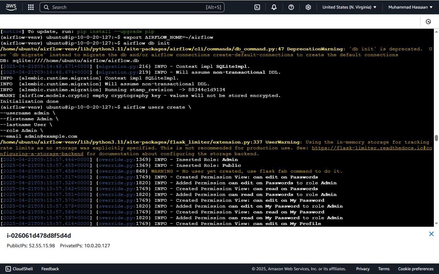Viewport: 439px width, 274px height.
Task: Click the terminal scrollbar up arrow
Action: [x=436, y=32]
